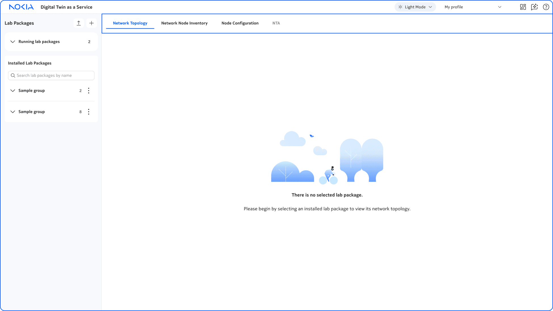Click the plus icon to add lab package
Viewport: 553px width, 311px height.
point(91,23)
